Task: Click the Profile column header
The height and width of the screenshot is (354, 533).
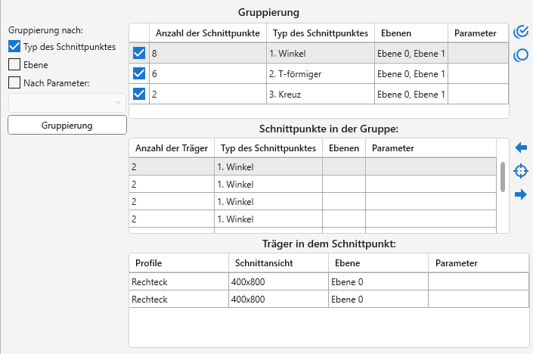Action: coord(178,263)
